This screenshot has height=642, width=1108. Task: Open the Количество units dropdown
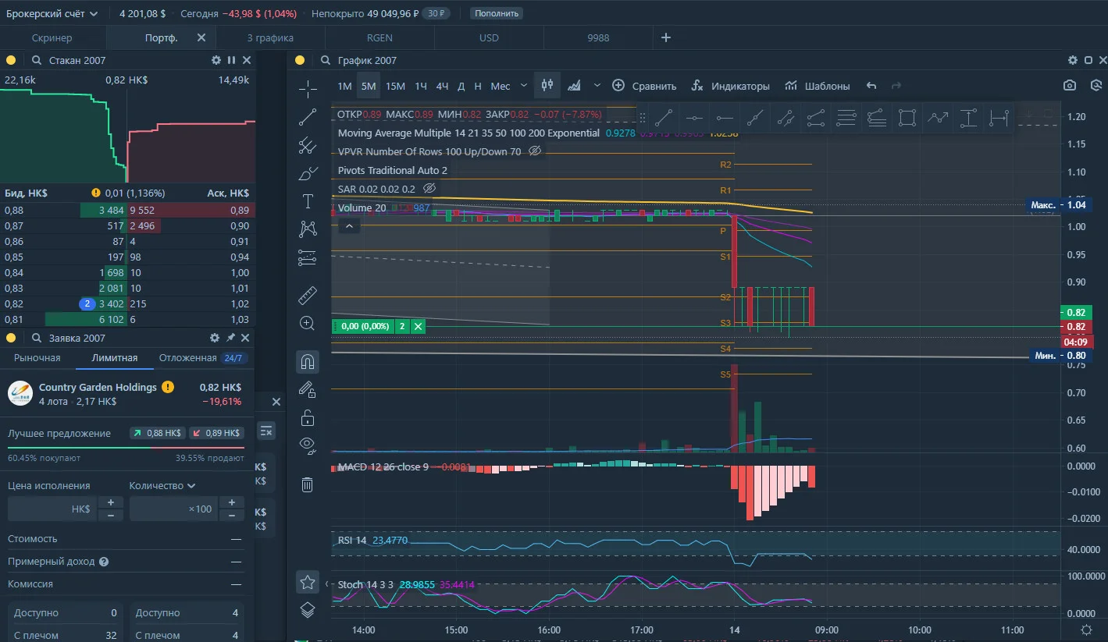pos(162,485)
